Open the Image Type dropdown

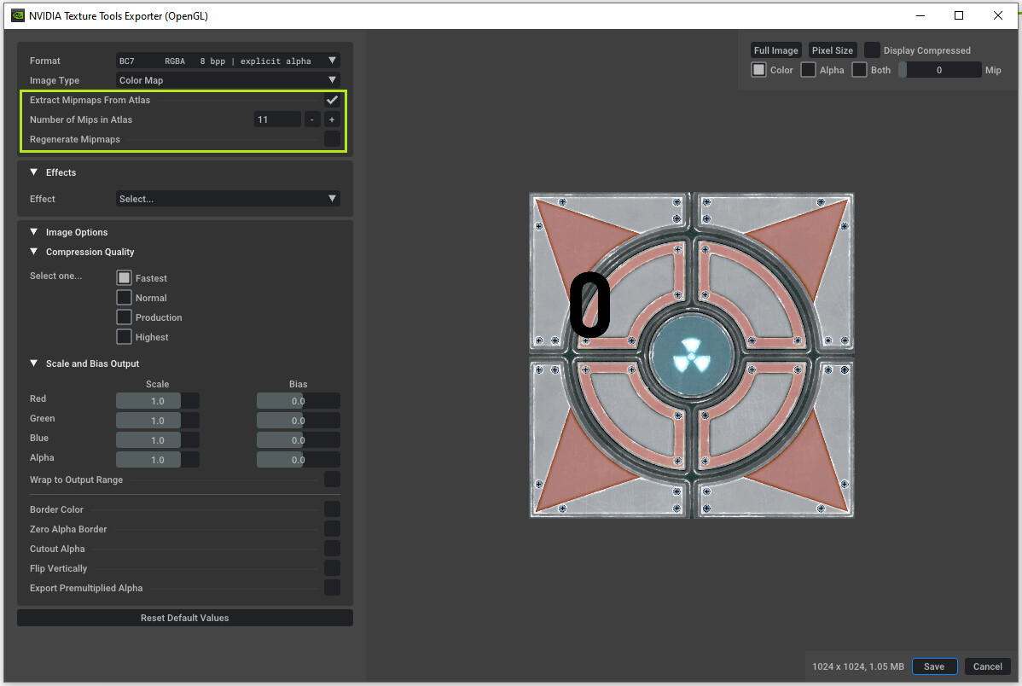pos(226,79)
